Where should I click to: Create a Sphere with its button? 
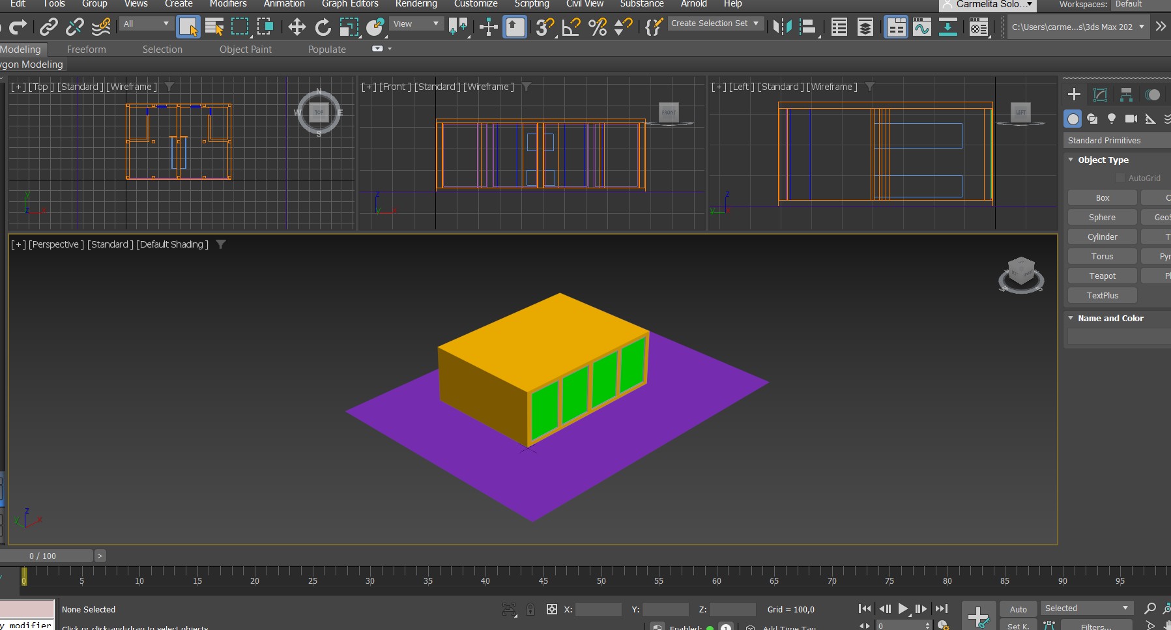(x=1102, y=218)
